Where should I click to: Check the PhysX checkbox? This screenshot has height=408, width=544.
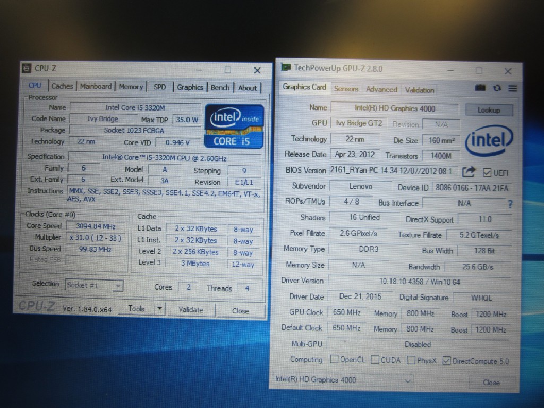pyautogui.click(x=411, y=360)
